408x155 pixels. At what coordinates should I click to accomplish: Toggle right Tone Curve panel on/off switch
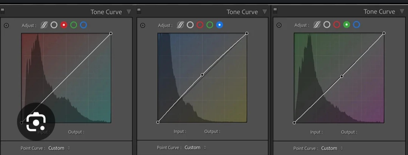(x=275, y=11)
